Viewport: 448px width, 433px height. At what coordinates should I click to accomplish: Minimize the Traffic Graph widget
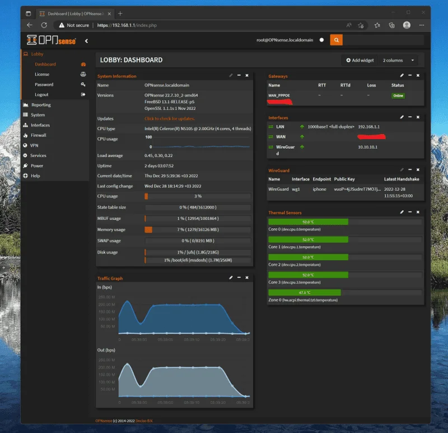239,278
